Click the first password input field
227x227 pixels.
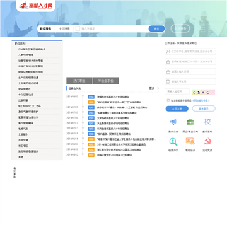(190, 62)
